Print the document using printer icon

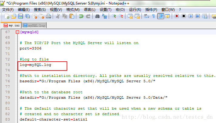point(48,16)
